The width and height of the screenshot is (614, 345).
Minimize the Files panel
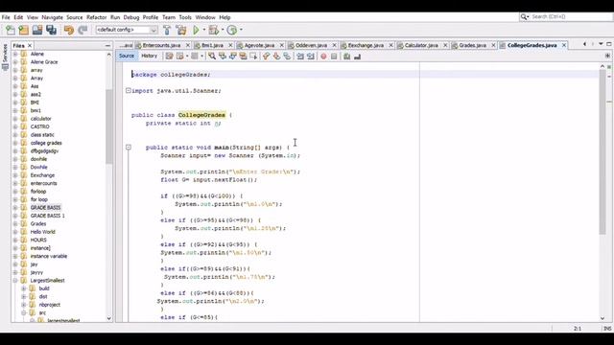coord(107,46)
